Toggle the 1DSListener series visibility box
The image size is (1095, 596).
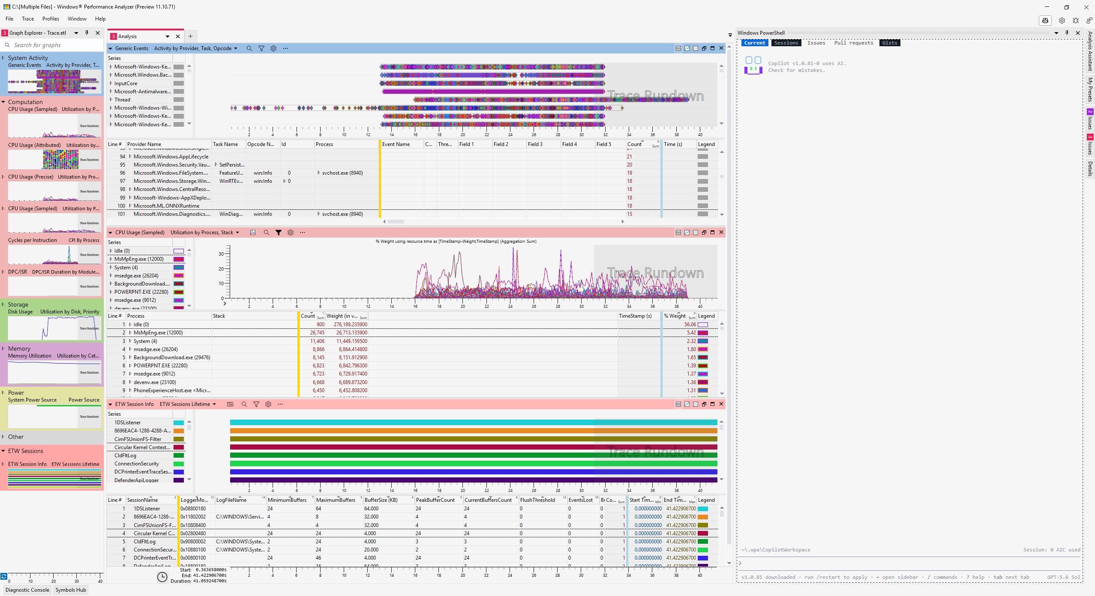pyautogui.click(x=179, y=423)
